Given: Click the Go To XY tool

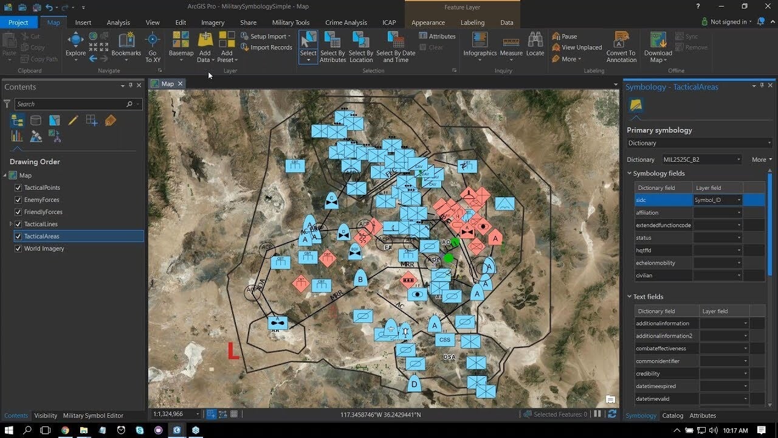Looking at the screenshot, I should [x=153, y=47].
